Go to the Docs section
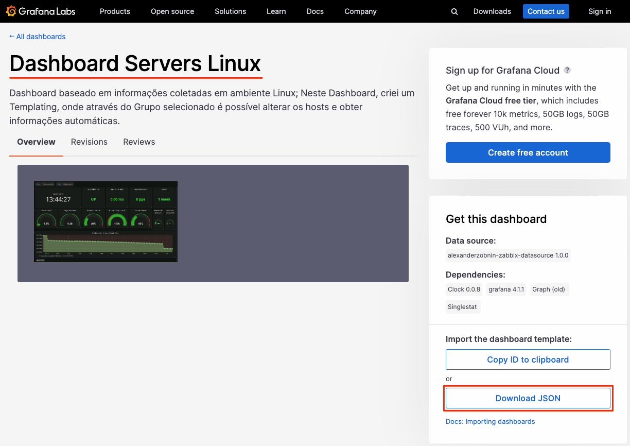This screenshot has width=630, height=446. (x=315, y=11)
